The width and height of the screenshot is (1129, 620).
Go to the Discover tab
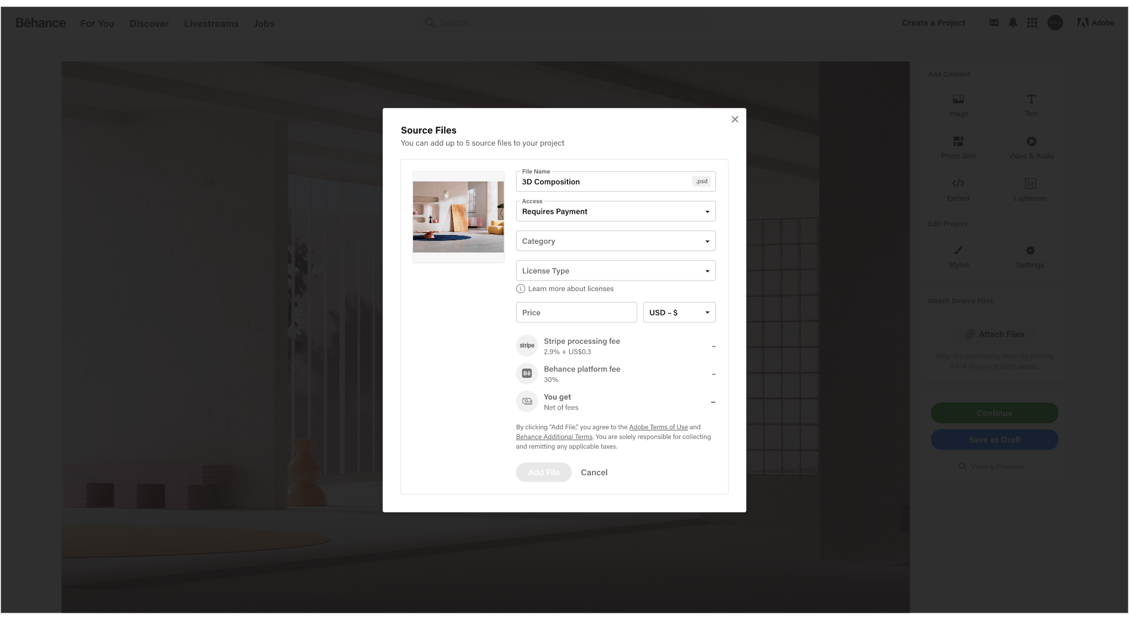click(x=149, y=24)
